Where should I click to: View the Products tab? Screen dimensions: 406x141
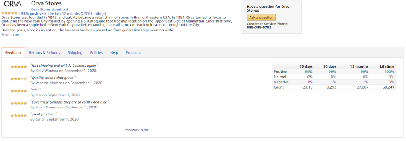133,52
